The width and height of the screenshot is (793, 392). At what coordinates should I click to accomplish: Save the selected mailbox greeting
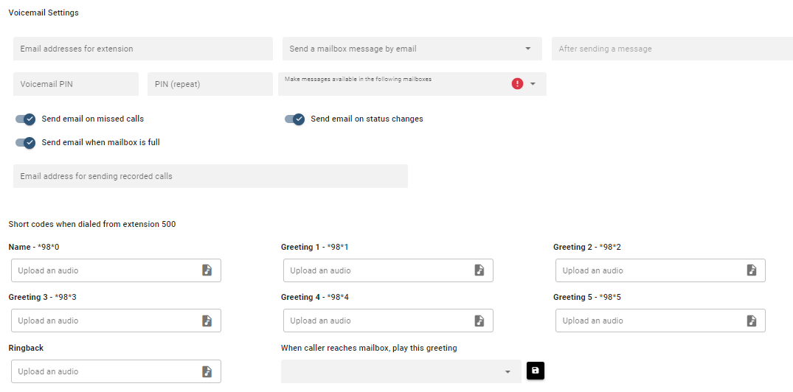(536, 371)
